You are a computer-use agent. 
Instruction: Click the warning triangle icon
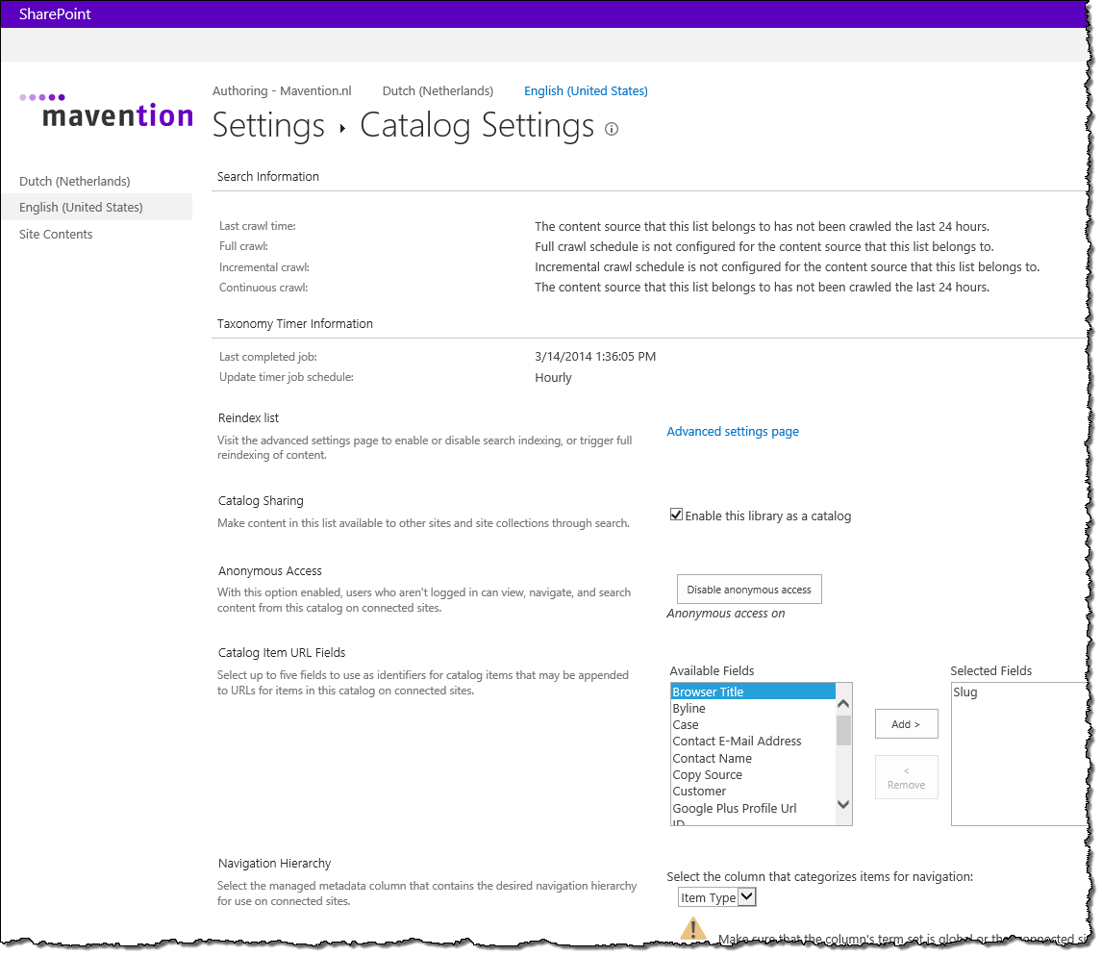coord(693,928)
